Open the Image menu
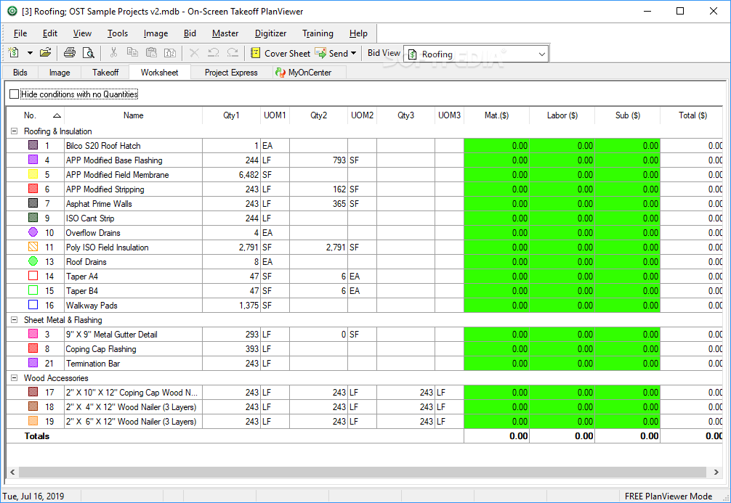Viewport: 731px width, 503px height. (156, 33)
